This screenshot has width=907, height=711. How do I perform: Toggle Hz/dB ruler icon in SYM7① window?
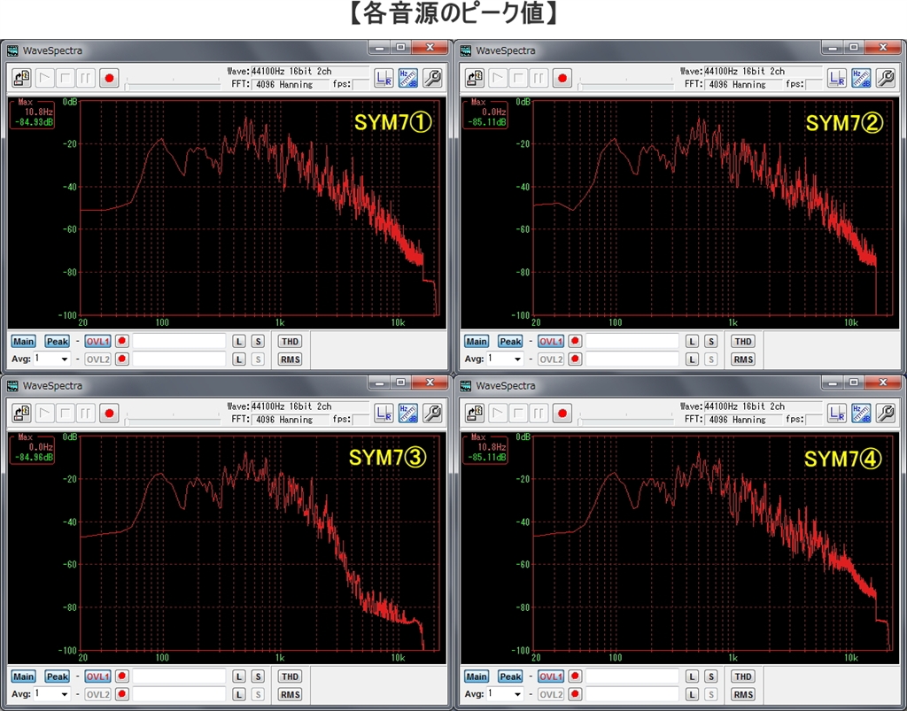point(407,78)
